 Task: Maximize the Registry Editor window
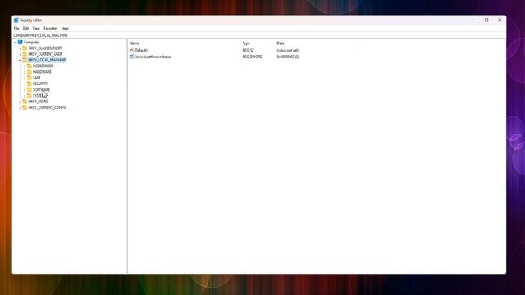[486, 20]
